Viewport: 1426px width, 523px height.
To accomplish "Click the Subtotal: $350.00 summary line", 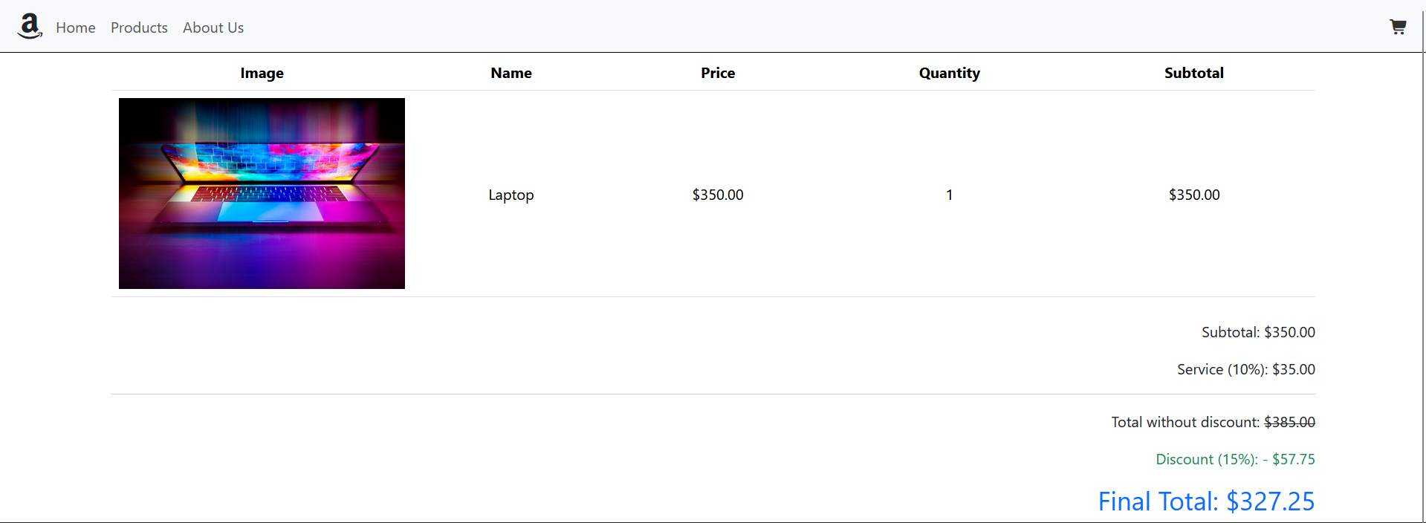I will (x=1258, y=332).
